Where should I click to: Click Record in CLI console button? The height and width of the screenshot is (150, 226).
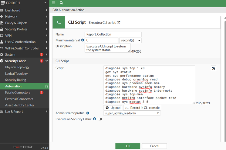point(142,108)
